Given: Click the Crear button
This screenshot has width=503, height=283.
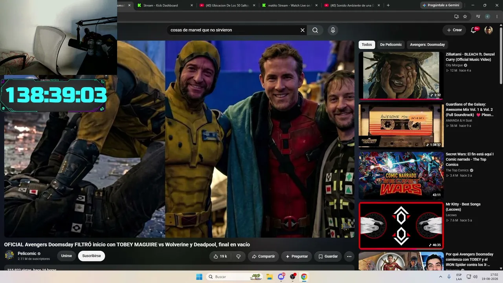Looking at the screenshot, I should [x=454, y=30].
